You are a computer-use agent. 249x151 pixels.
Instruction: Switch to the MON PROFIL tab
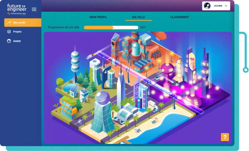[98, 17]
